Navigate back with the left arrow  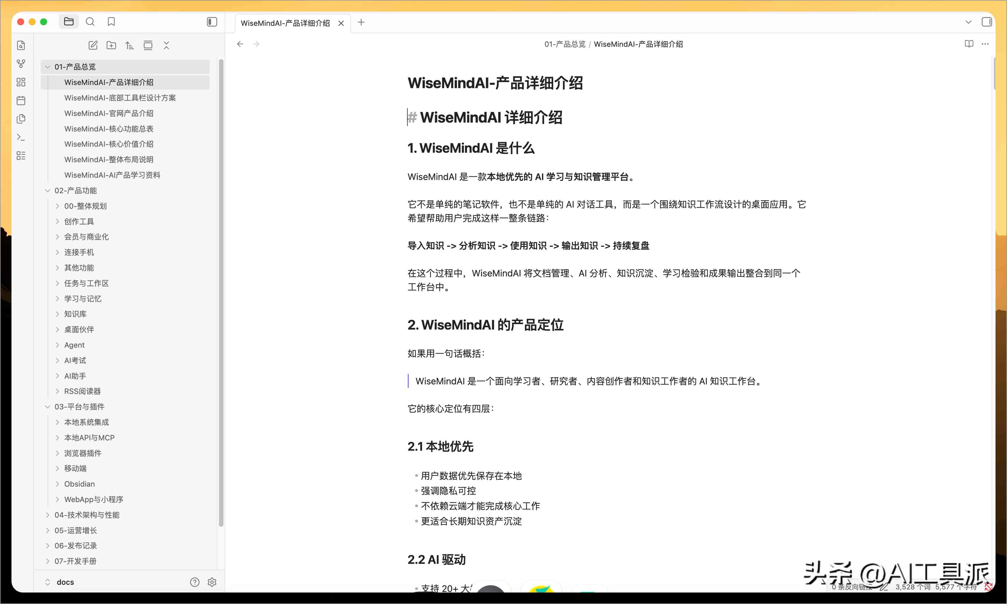point(240,44)
